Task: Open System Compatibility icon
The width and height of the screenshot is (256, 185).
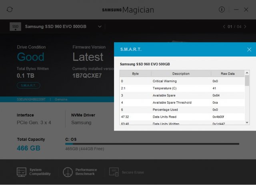Action: click(x=21, y=172)
